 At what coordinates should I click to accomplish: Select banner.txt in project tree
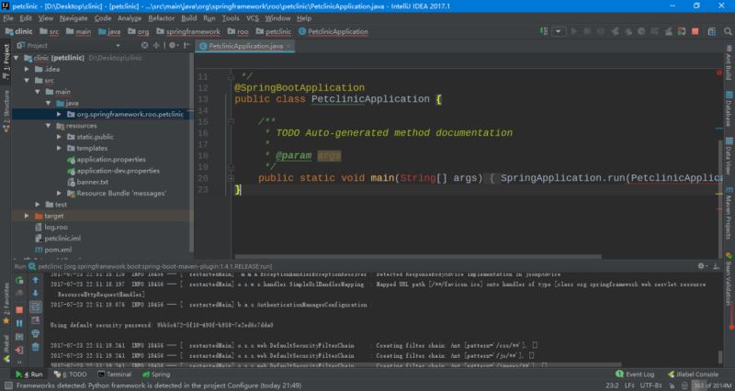93,182
